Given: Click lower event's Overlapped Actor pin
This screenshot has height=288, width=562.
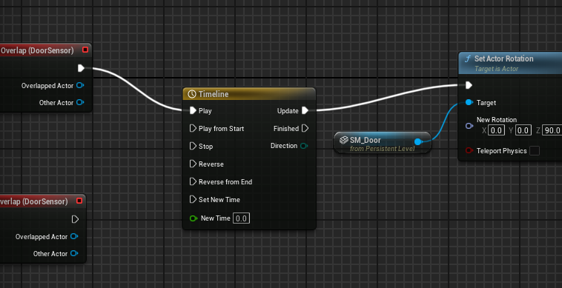Looking at the screenshot, I should 74,236.
